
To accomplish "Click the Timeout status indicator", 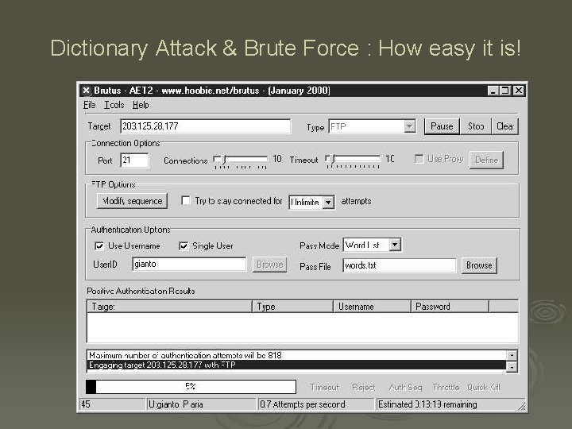I will pyautogui.click(x=324, y=388).
